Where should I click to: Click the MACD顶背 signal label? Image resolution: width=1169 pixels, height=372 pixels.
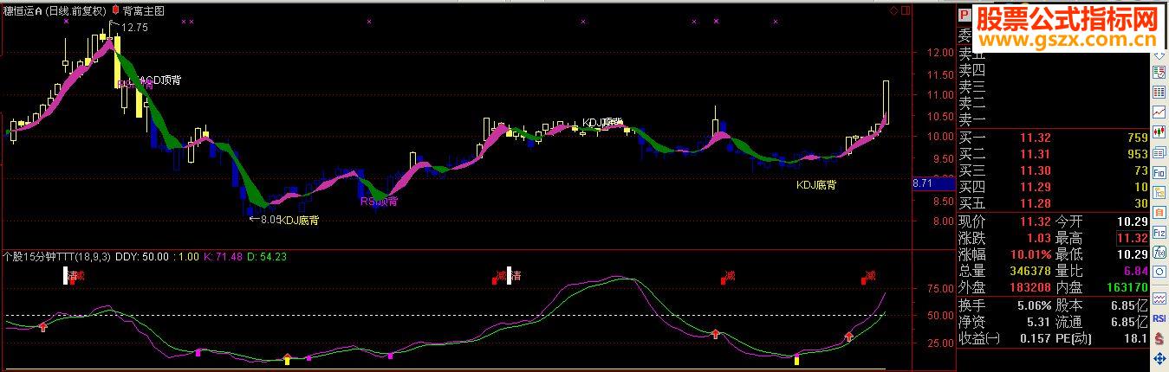[x=160, y=80]
